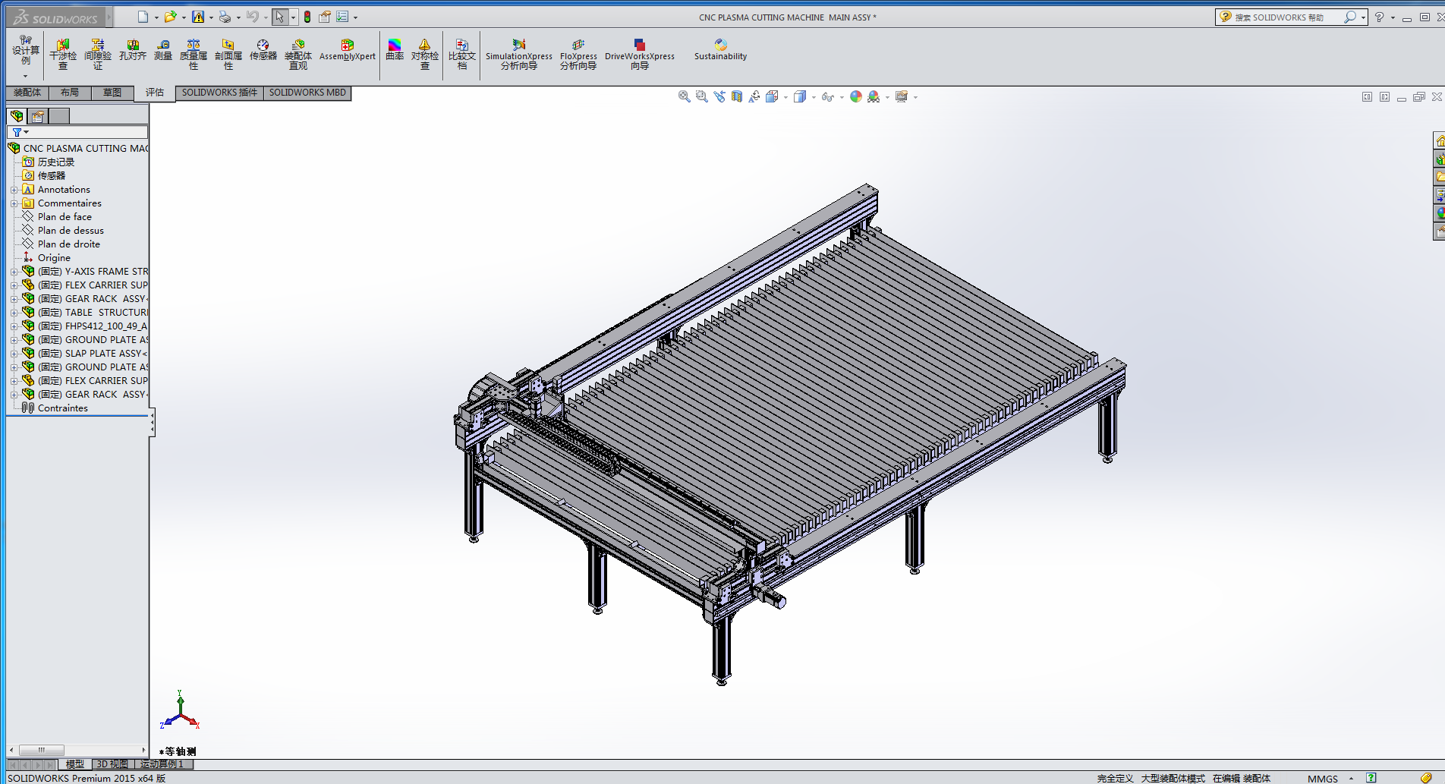This screenshot has width=1445, height=784.
Task: Expand the Annotations tree node
Action: click(14, 190)
